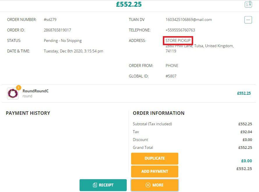Click the receipt icon on Receipt button
The image size is (259, 192).
(95, 185)
